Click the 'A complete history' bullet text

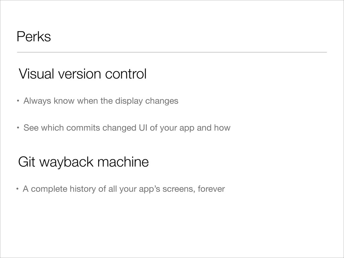click(124, 189)
